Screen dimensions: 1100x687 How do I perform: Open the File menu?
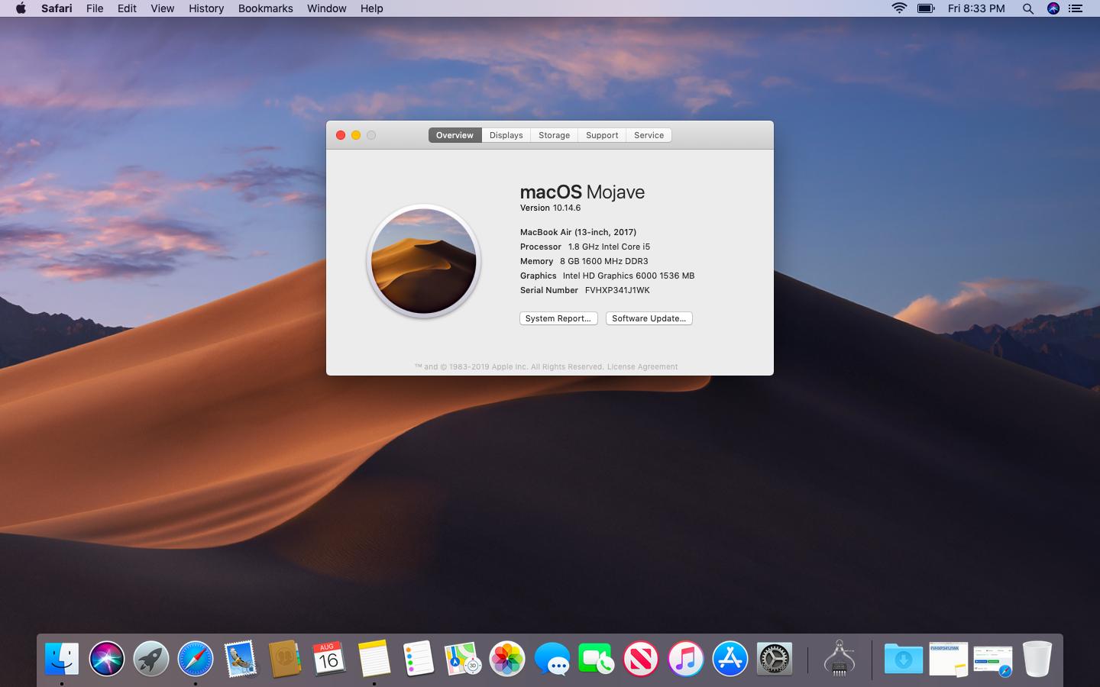click(x=95, y=8)
